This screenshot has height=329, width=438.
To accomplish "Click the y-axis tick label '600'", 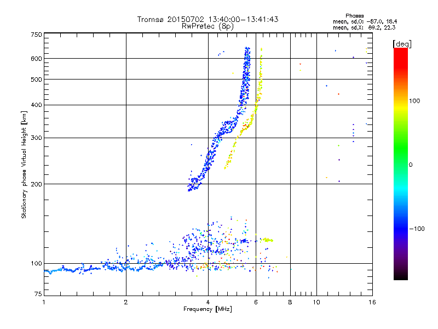I will (x=36, y=59).
